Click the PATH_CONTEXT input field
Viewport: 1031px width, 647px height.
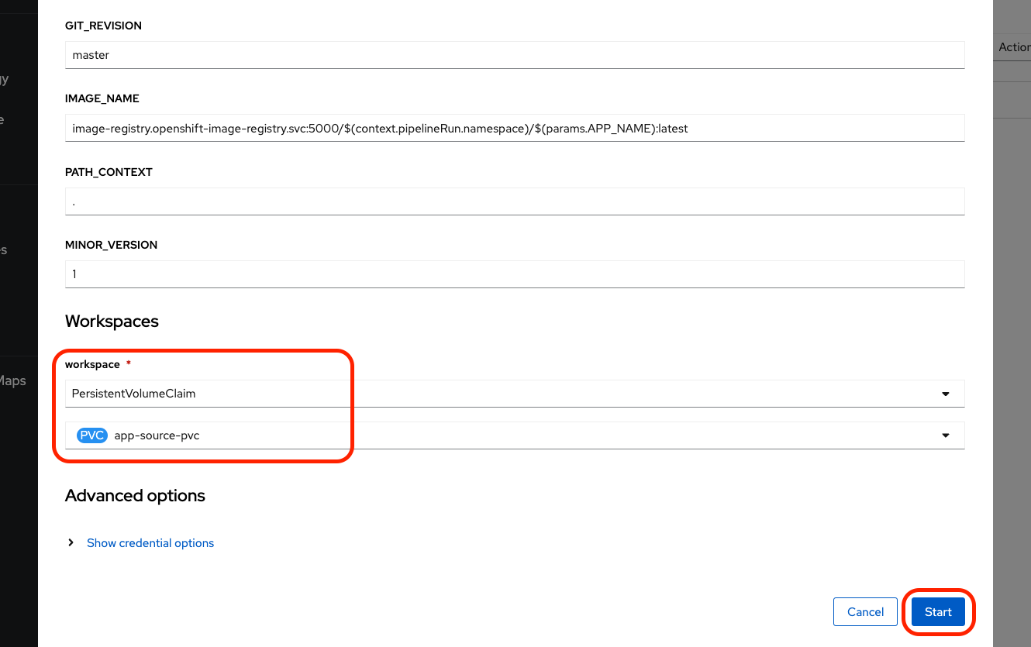[515, 201]
